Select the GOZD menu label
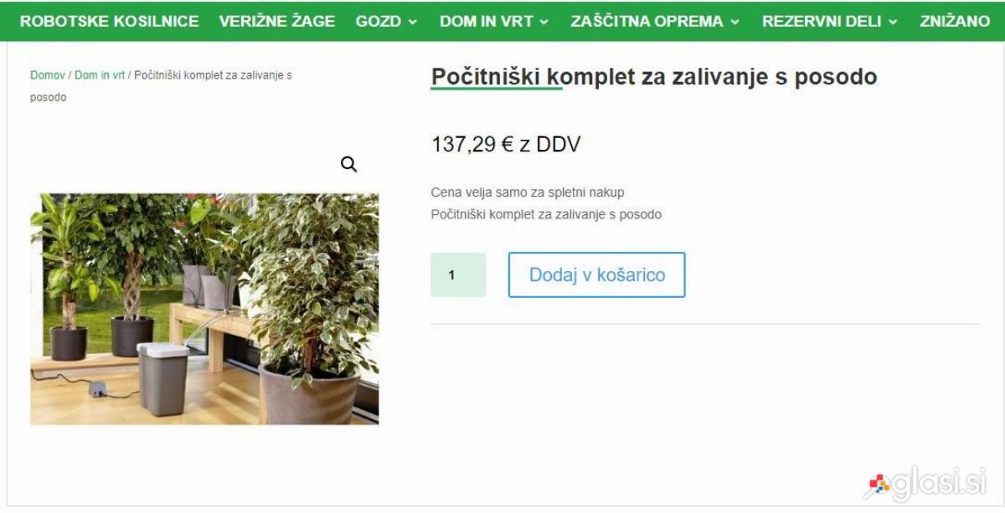The image size is (1005, 513). pyautogui.click(x=379, y=22)
